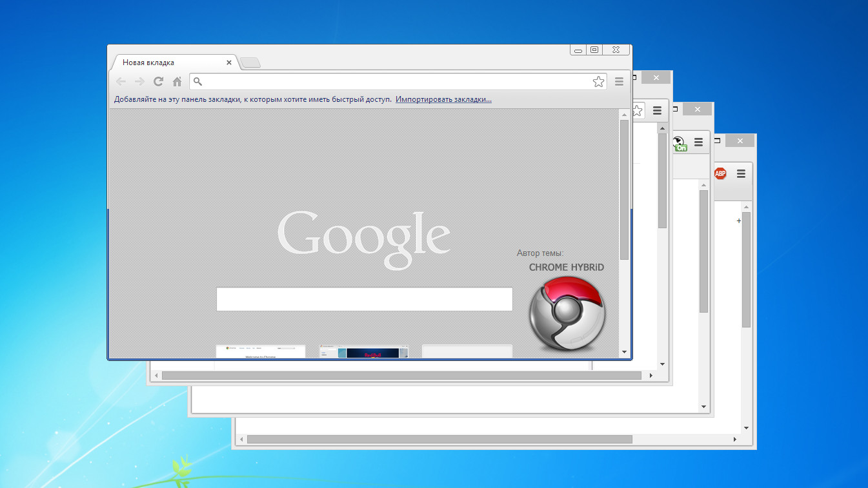Open menu next to ABP icon
The width and height of the screenshot is (868, 488).
pos(741,173)
